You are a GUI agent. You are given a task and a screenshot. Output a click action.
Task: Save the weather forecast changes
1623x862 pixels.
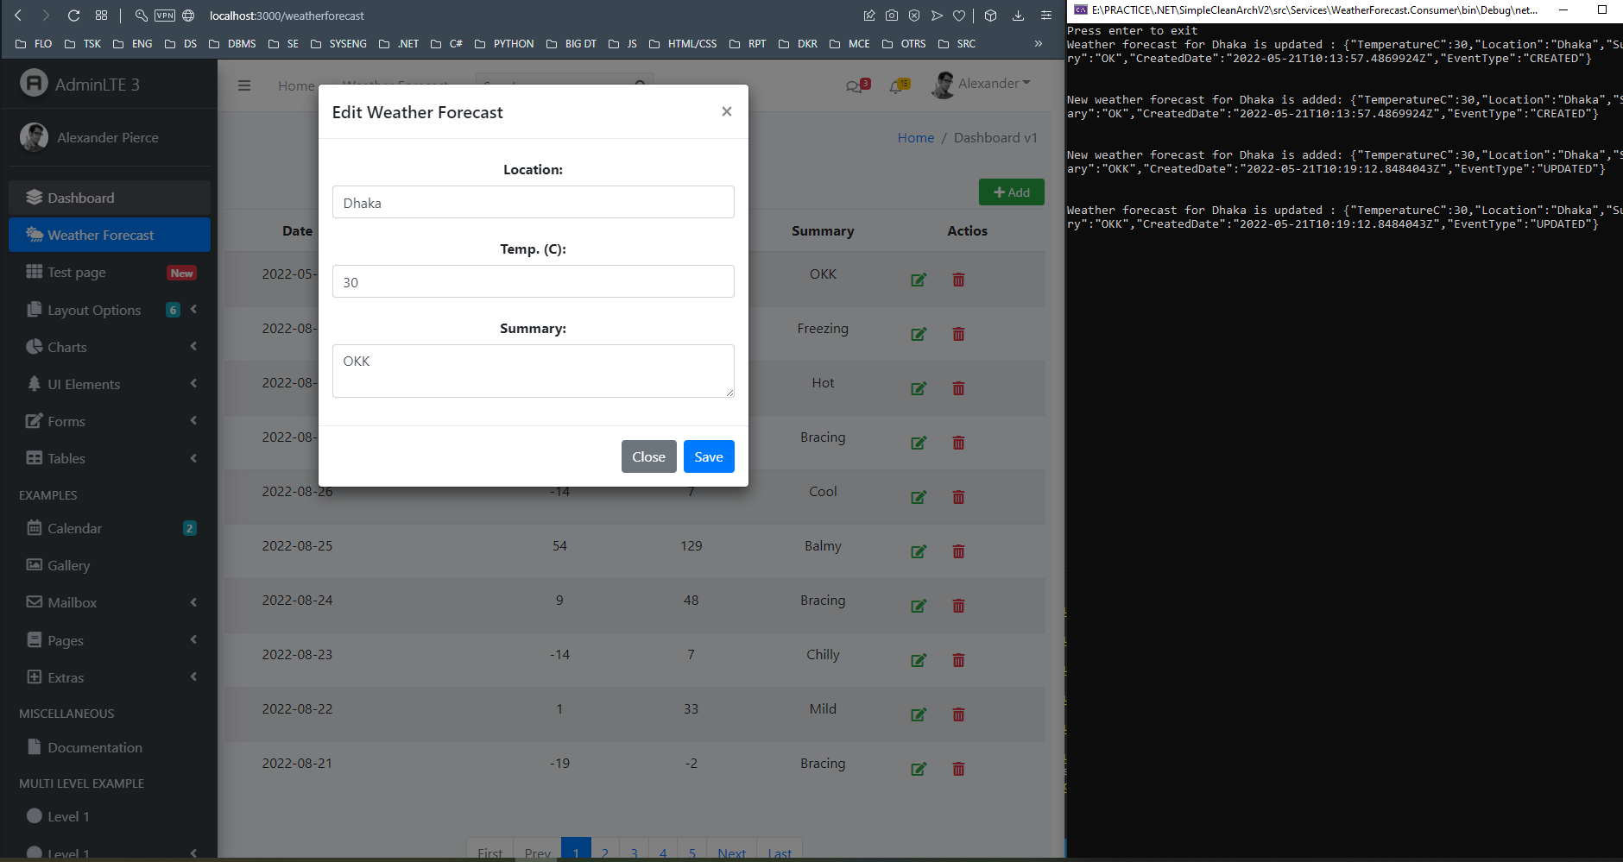tap(708, 456)
